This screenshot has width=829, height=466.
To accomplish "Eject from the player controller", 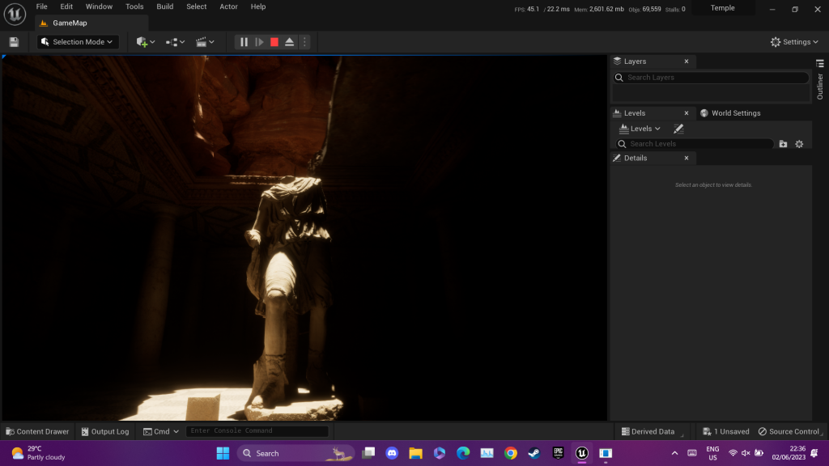I will tap(290, 42).
